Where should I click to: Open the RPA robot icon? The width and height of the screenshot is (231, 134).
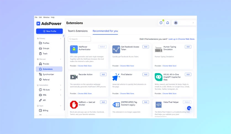tap(40, 95)
